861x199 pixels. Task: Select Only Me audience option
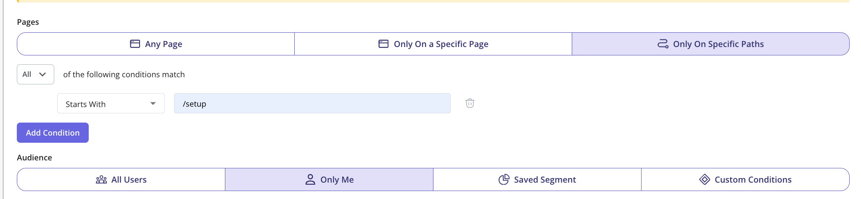[329, 180]
